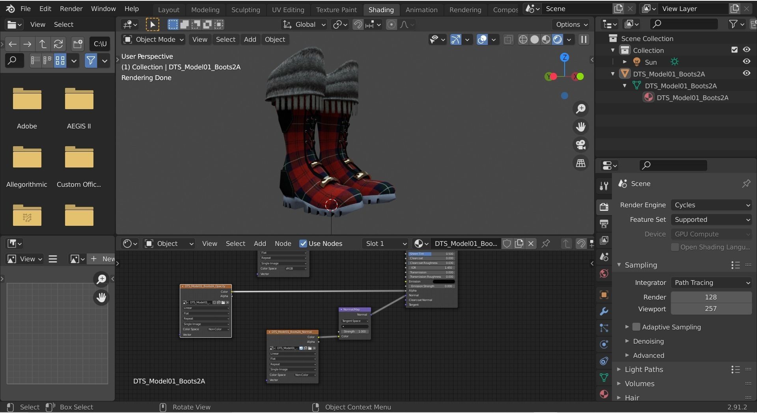Open the Feature Set dropdown

click(711, 220)
